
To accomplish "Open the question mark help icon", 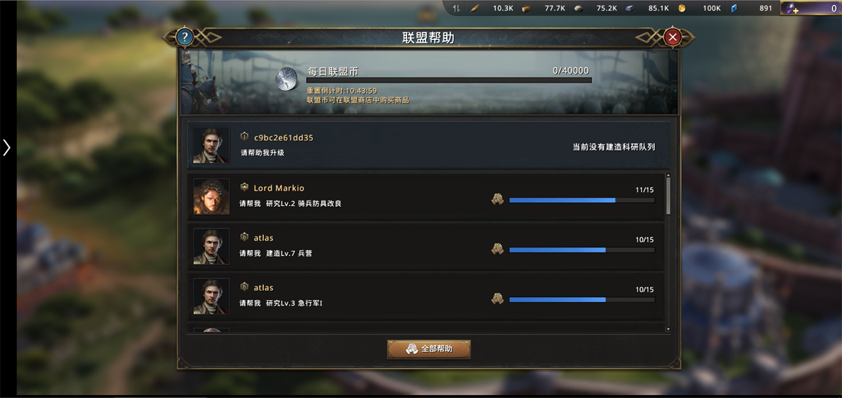I will point(185,38).
